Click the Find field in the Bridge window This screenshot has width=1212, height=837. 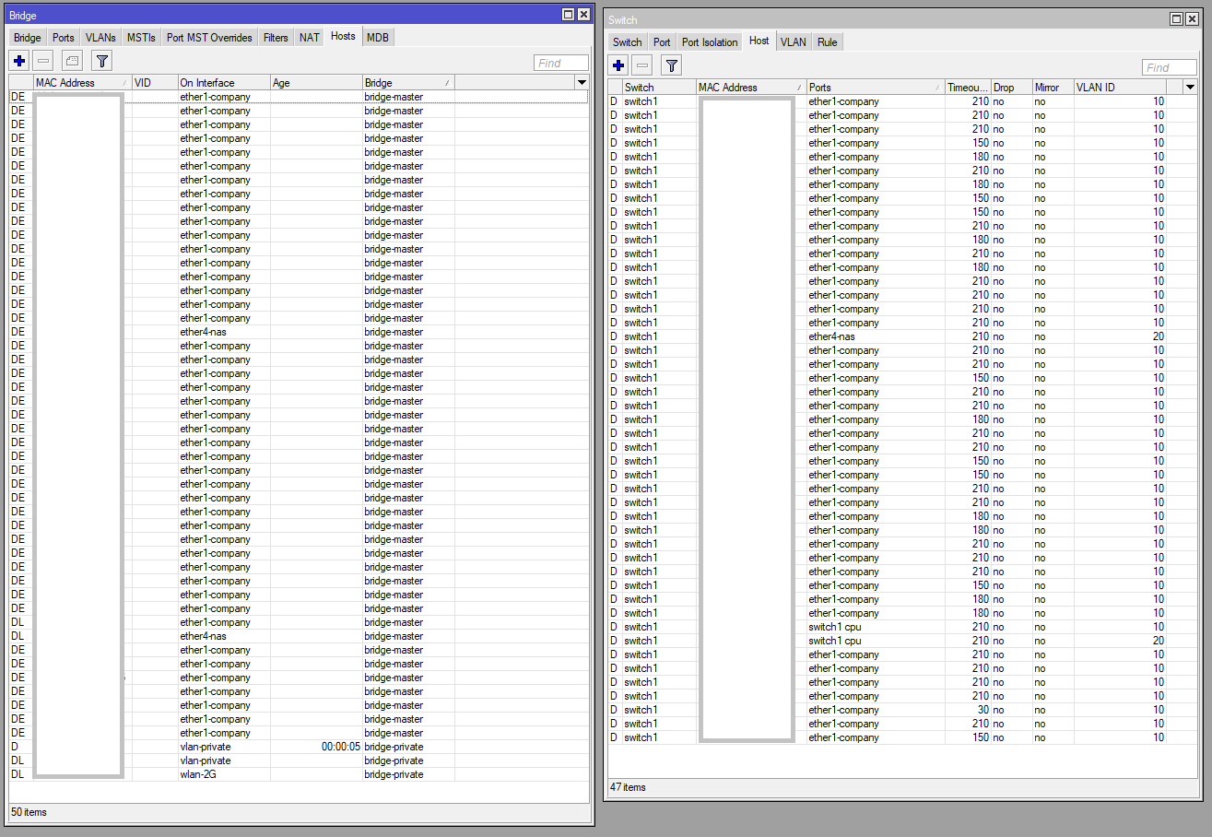pos(560,63)
